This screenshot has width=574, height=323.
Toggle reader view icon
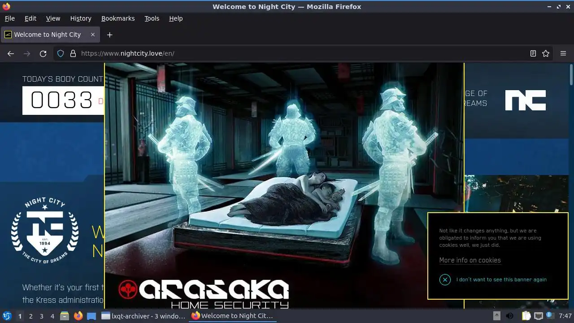tap(533, 53)
